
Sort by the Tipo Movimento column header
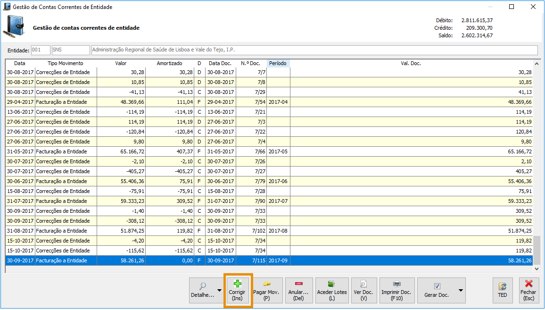point(66,63)
